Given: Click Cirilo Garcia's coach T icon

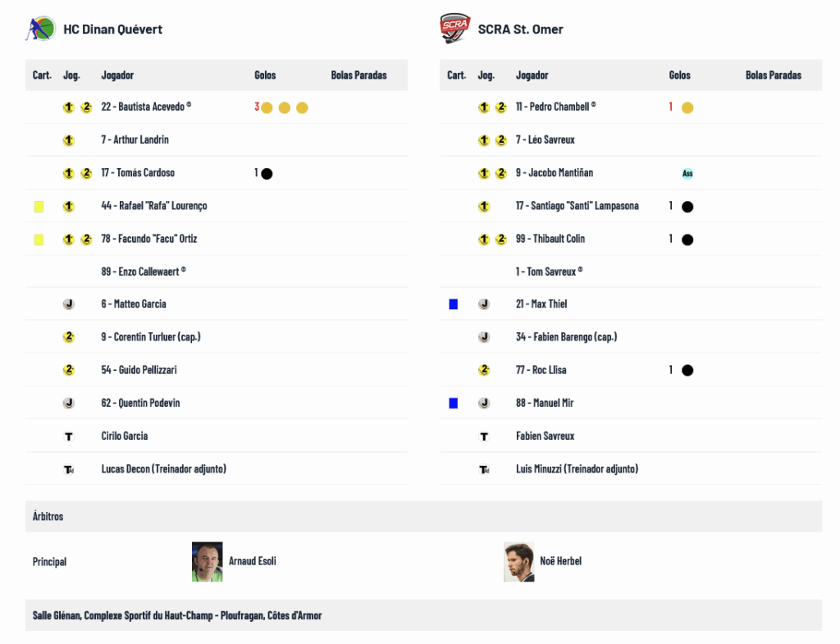Looking at the screenshot, I should 69,436.
